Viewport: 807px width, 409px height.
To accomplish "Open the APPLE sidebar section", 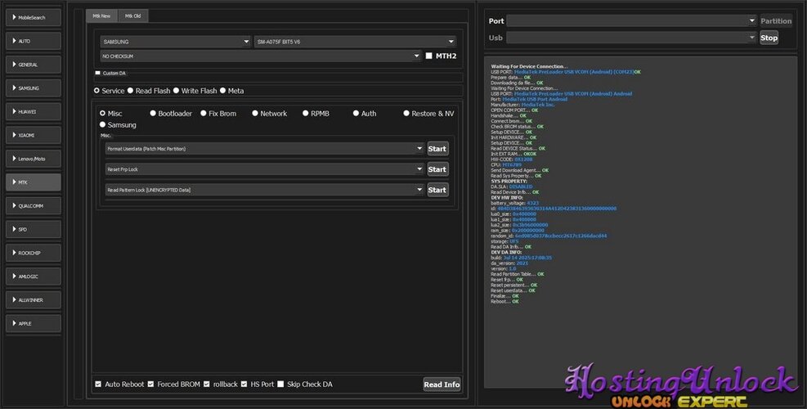I will pyautogui.click(x=34, y=323).
